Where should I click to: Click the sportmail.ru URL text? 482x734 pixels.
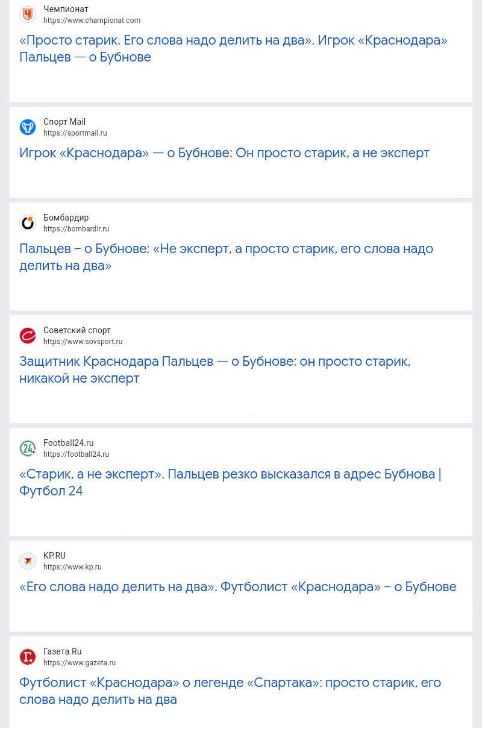[75, 133]
